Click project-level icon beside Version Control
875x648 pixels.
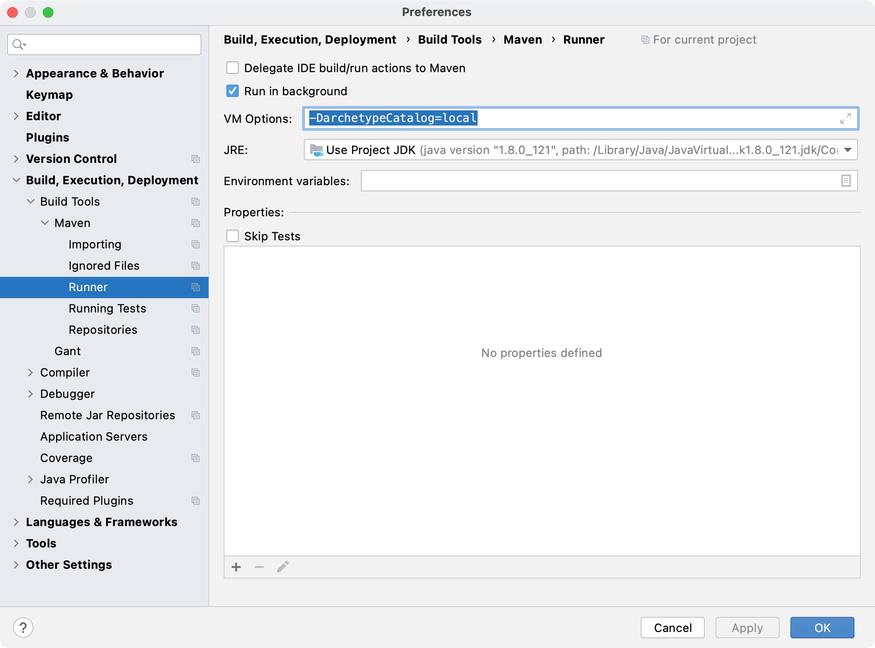pyautogui.click(x=195, y=159)
